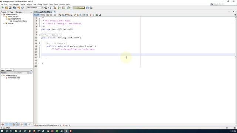This screenshot has height=133, width=237.
Task: Click the Build Project hammer icon
Action: point(51,8)
